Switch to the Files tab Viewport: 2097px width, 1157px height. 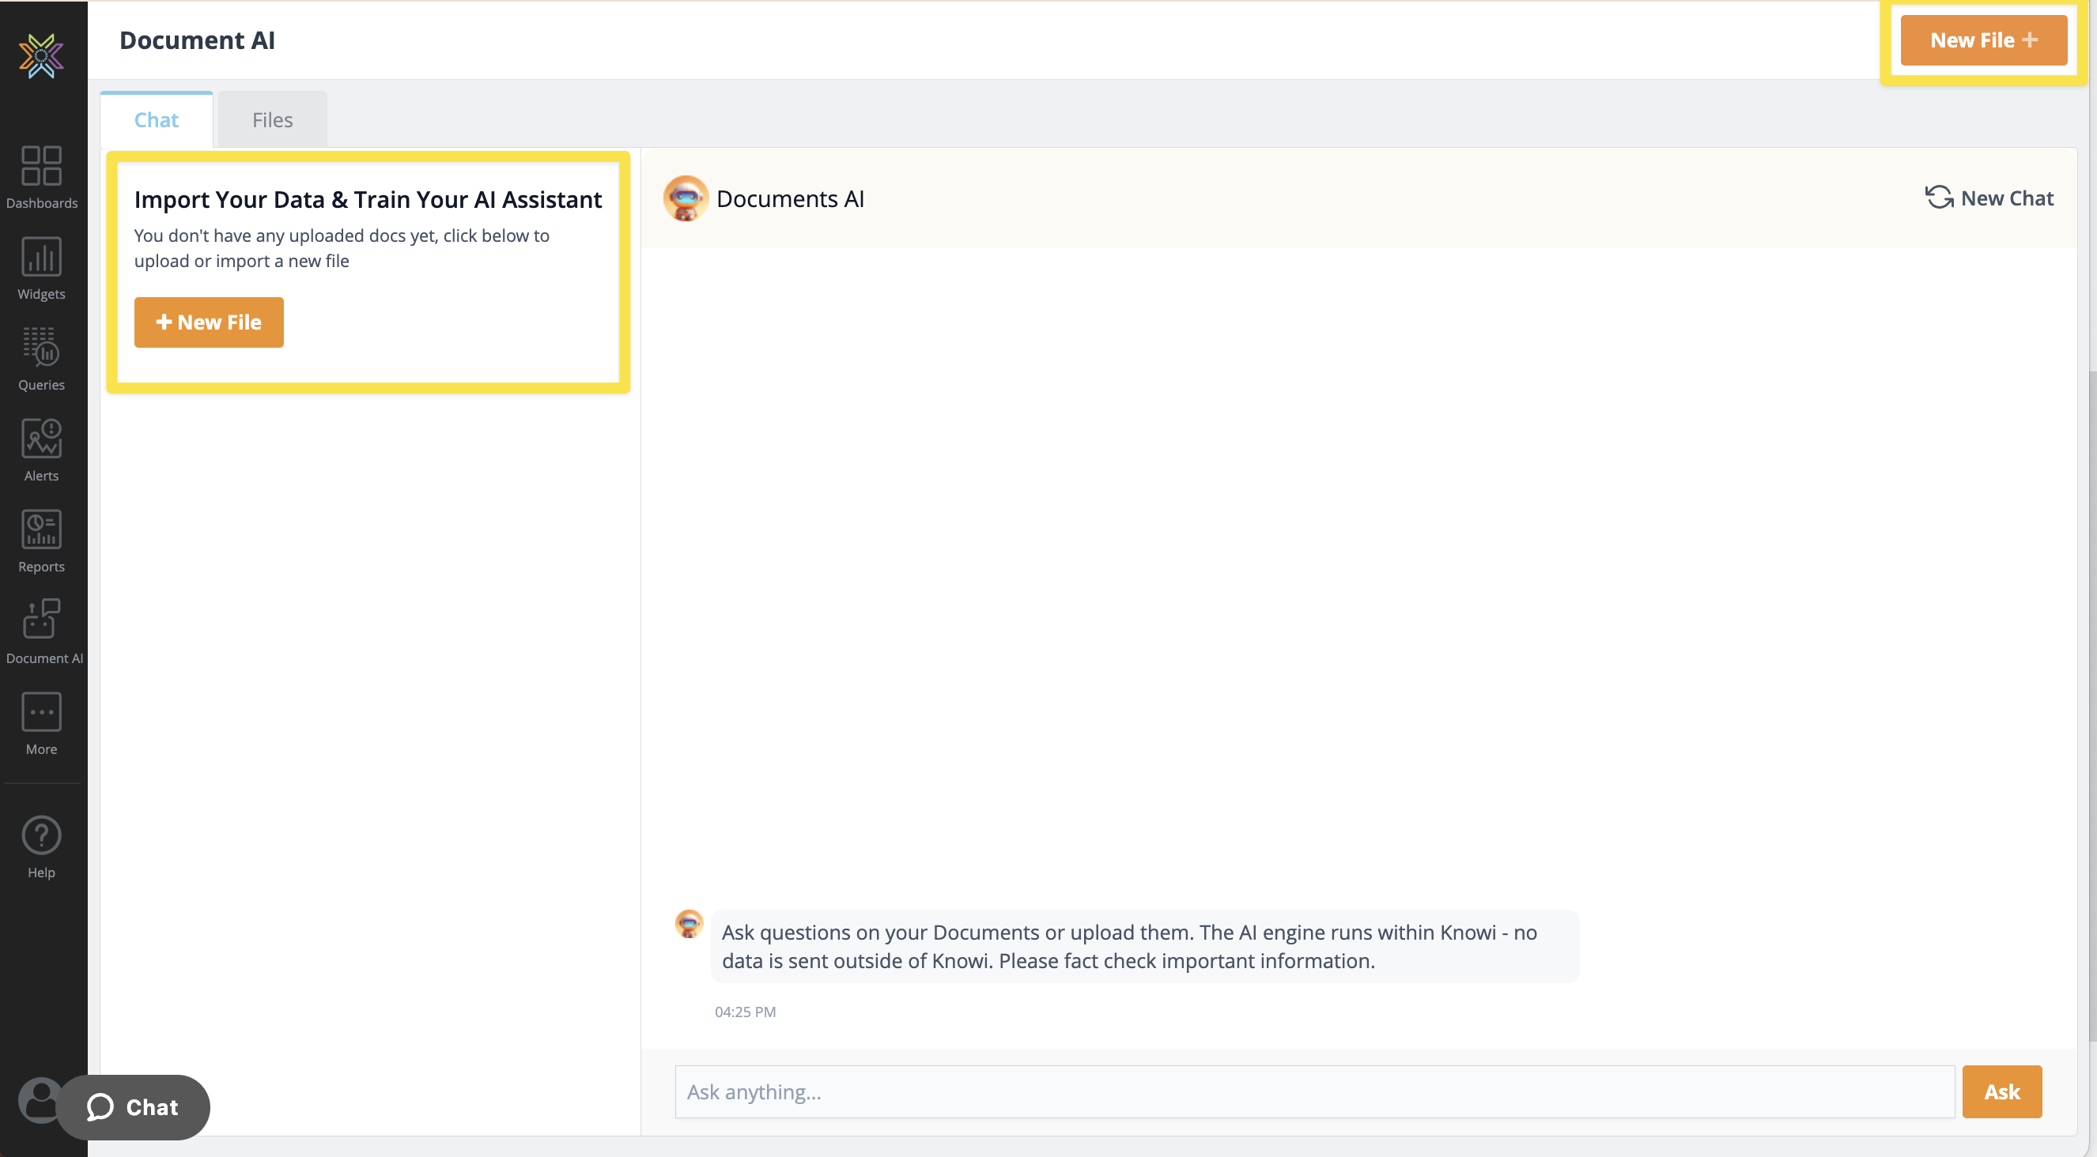[x=272, y=119]
